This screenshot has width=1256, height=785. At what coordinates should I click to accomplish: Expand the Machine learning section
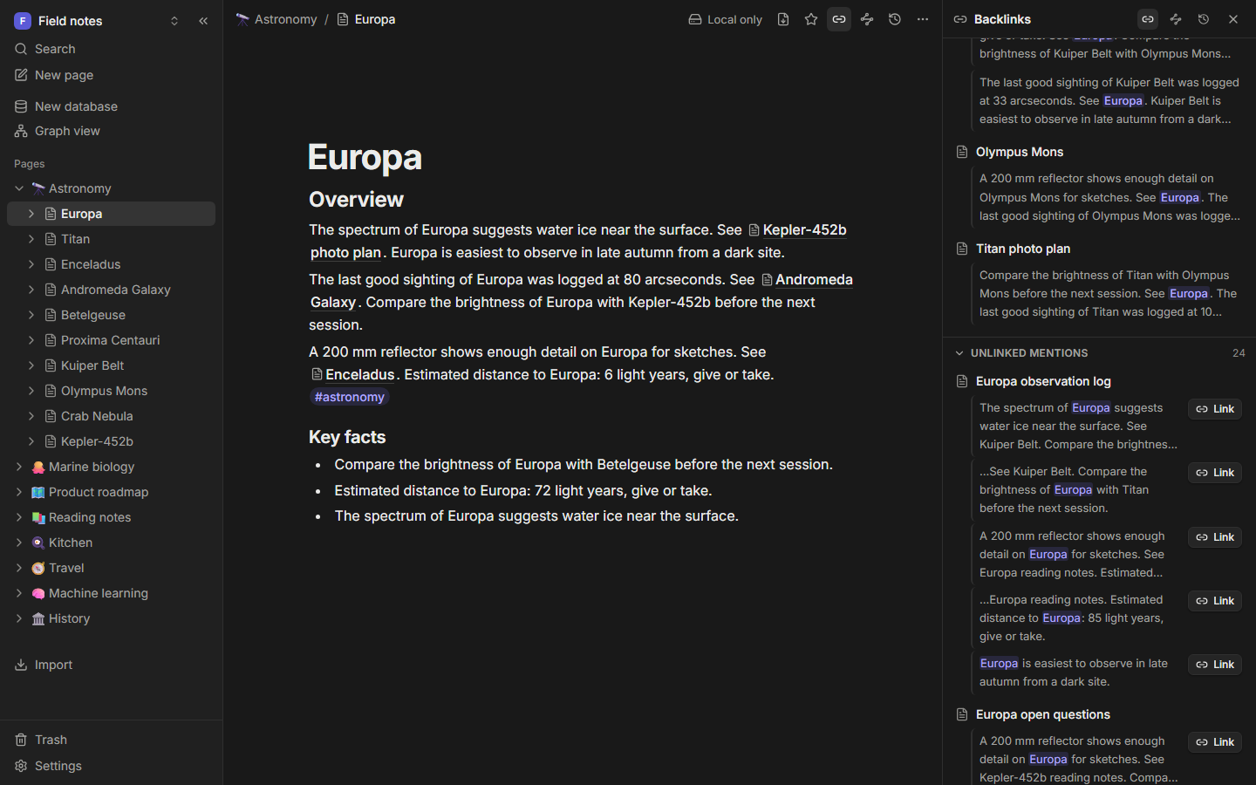[x=19, y=593]
